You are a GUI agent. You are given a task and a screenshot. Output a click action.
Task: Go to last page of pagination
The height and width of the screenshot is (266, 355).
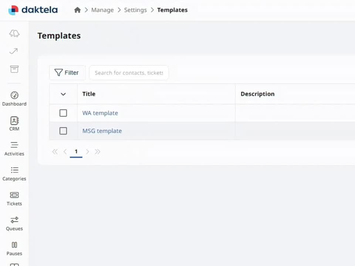tap(98, 151)
